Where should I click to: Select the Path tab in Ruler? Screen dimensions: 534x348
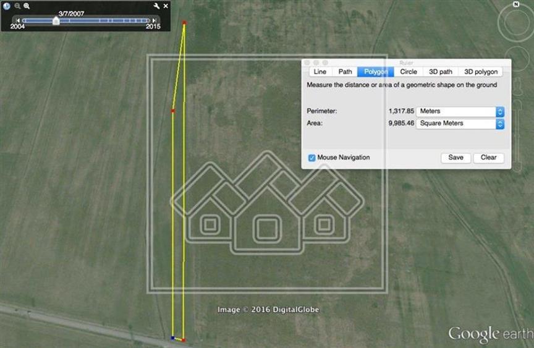tap(345, 72)
